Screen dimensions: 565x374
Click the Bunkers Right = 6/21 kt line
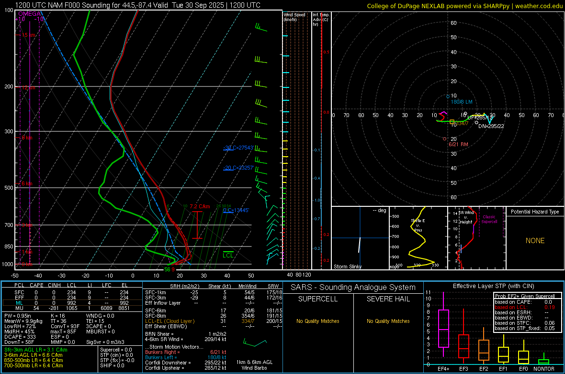186,352
